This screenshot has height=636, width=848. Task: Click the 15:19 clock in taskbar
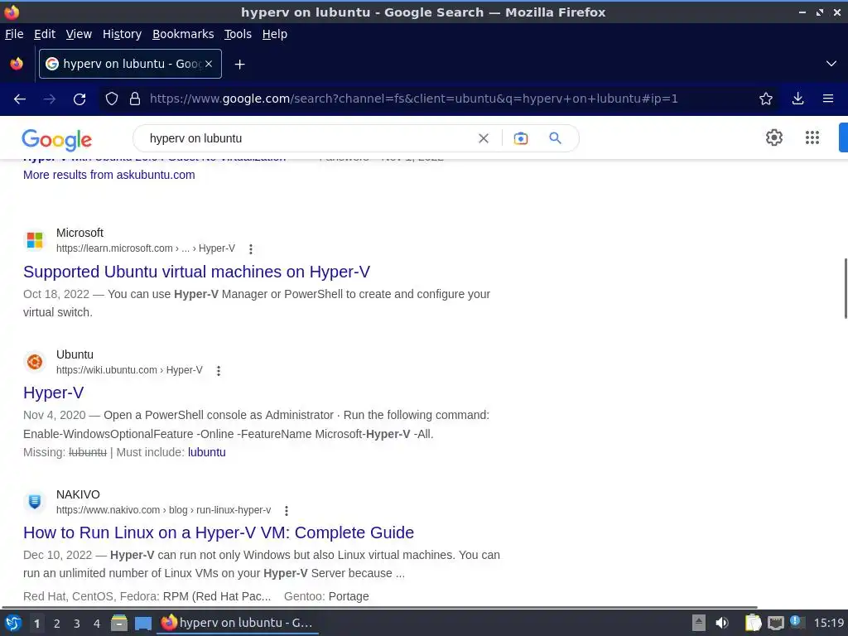(x=828, y=623)
